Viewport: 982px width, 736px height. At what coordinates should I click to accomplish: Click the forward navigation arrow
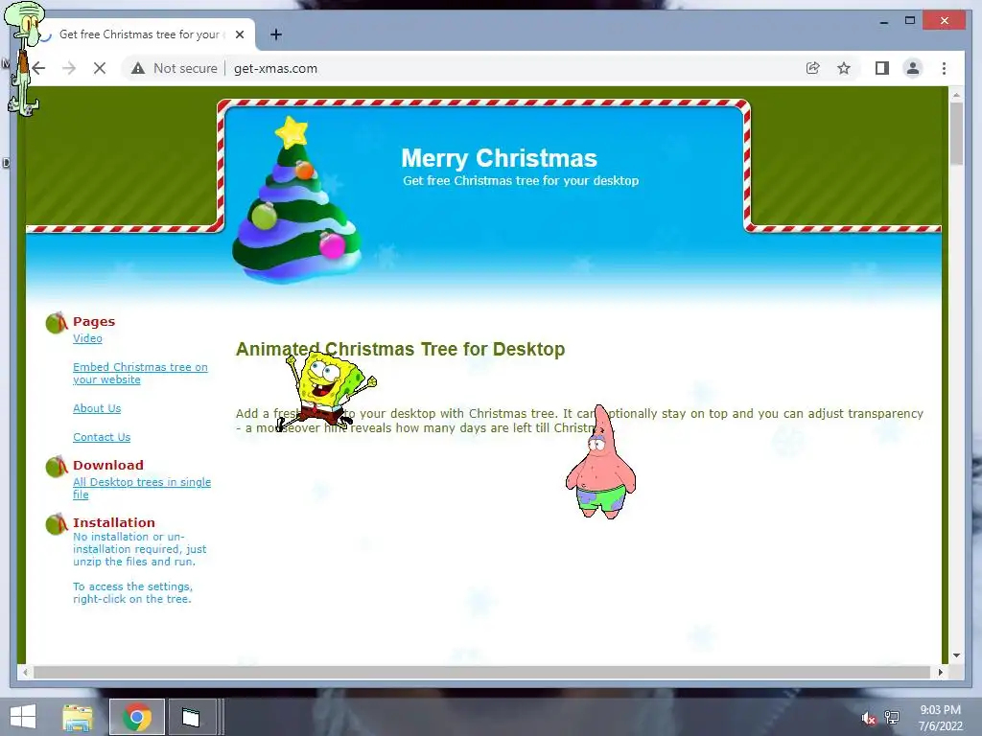[x=69, y=68]
